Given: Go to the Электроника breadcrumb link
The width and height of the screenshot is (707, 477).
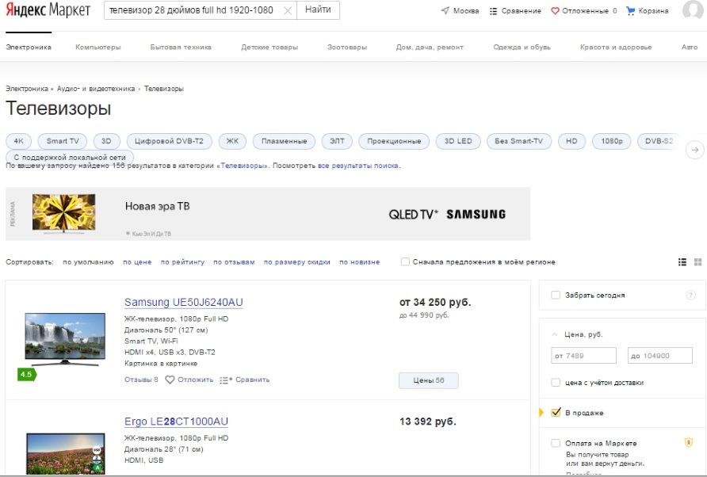Looking at the screenshot, I should [x=27, y=89].
